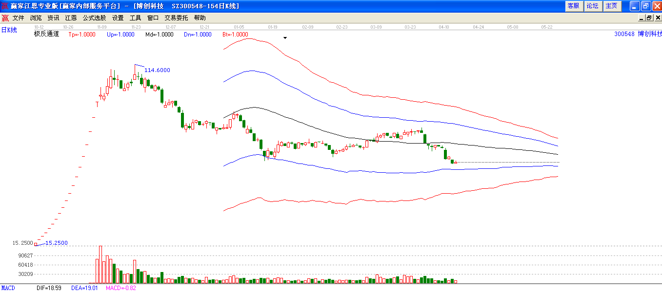Click the 60418 volume axis label
Viewport: 662px width, 291px height.
25,265
